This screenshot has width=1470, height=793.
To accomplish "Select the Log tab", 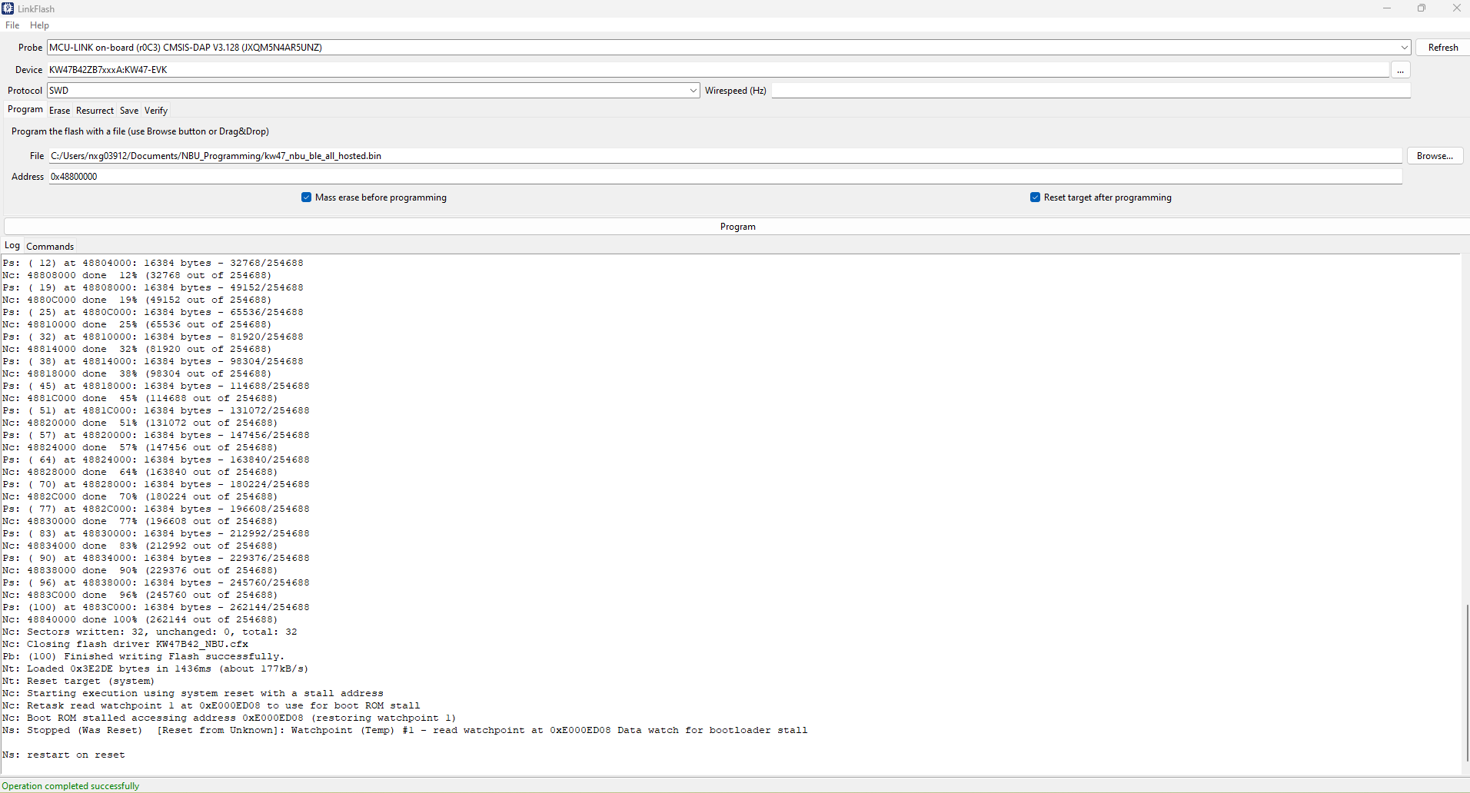I will click(x=12, y=246).
